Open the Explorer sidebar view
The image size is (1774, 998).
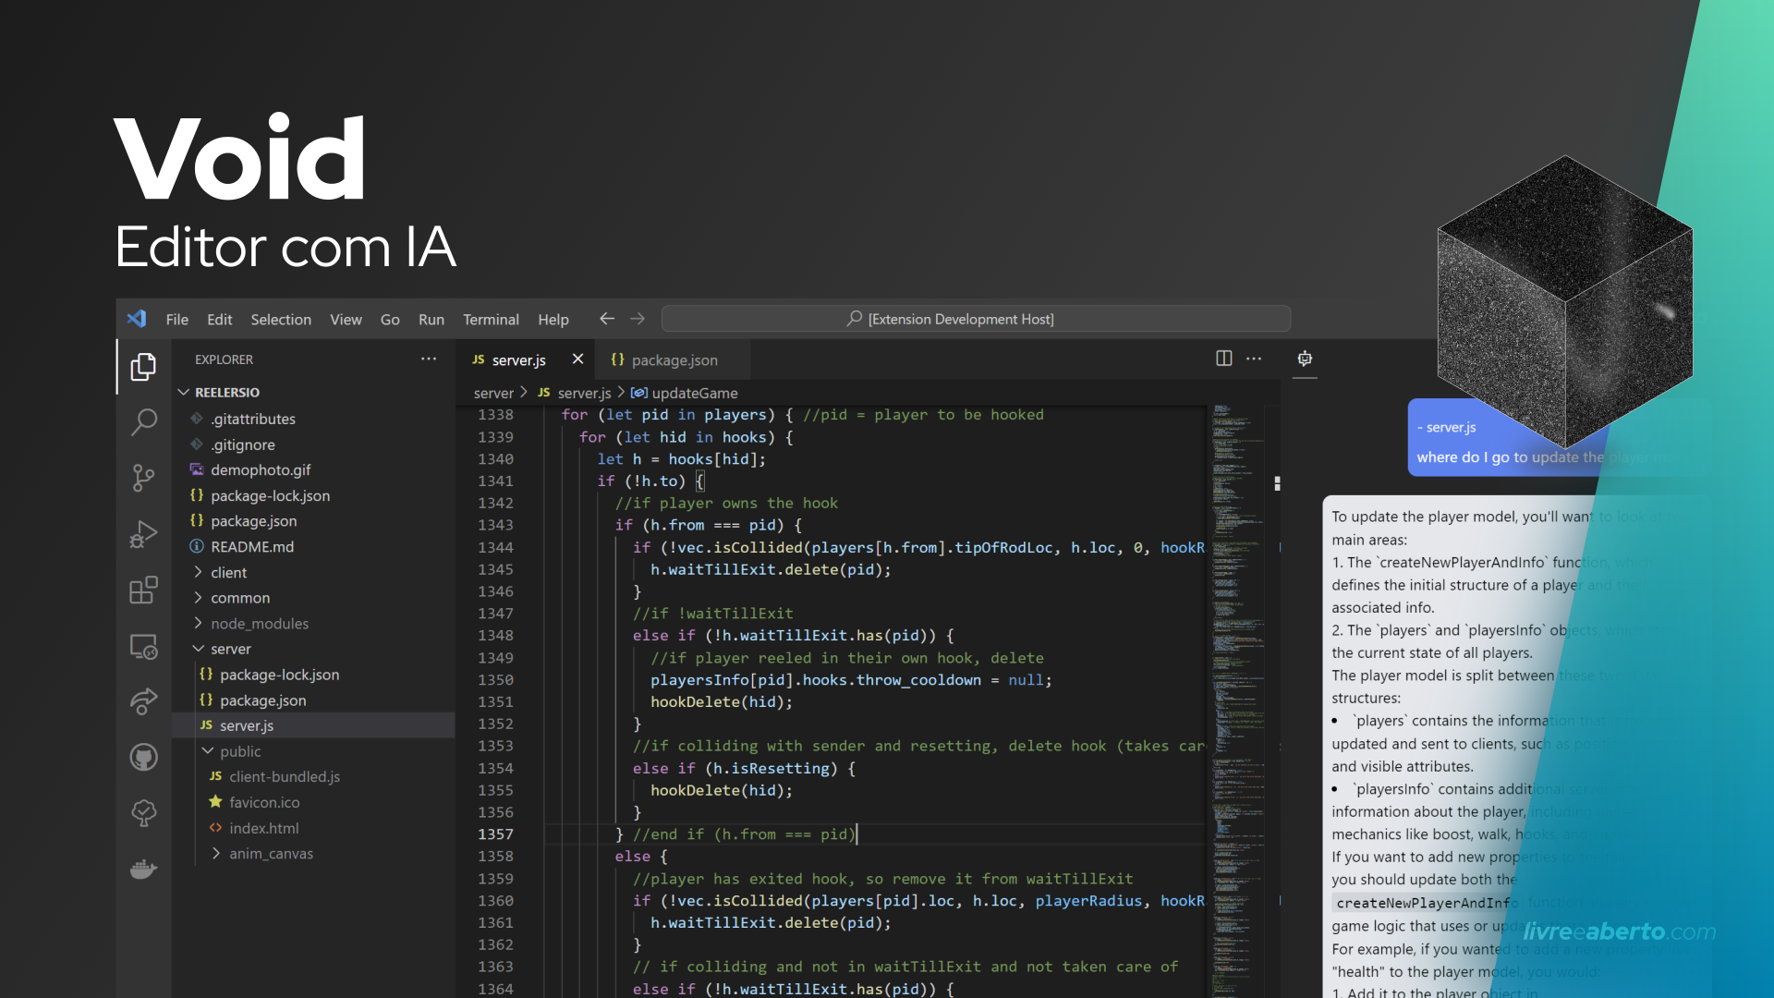tap(143, 366)
